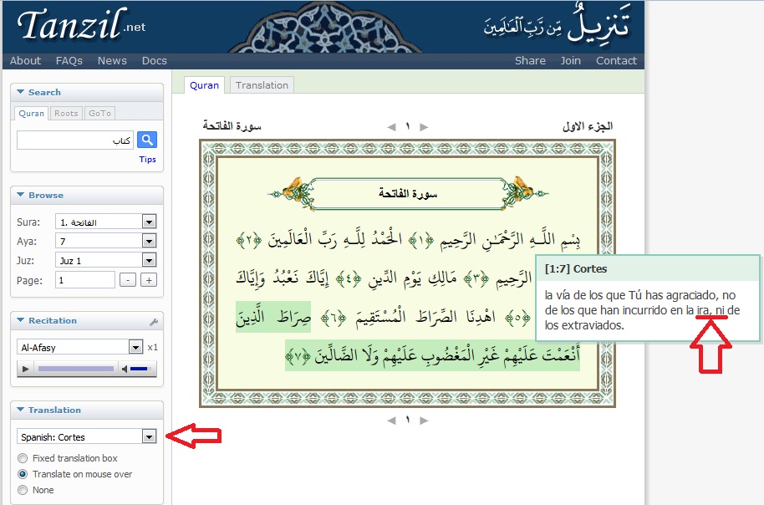Open the About menu item
Screen dimensions: 764x505
25,60
